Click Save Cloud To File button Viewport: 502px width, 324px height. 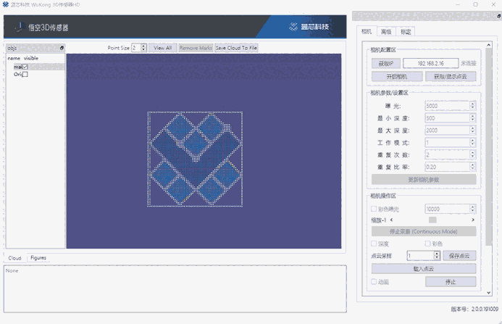(236, 48)
